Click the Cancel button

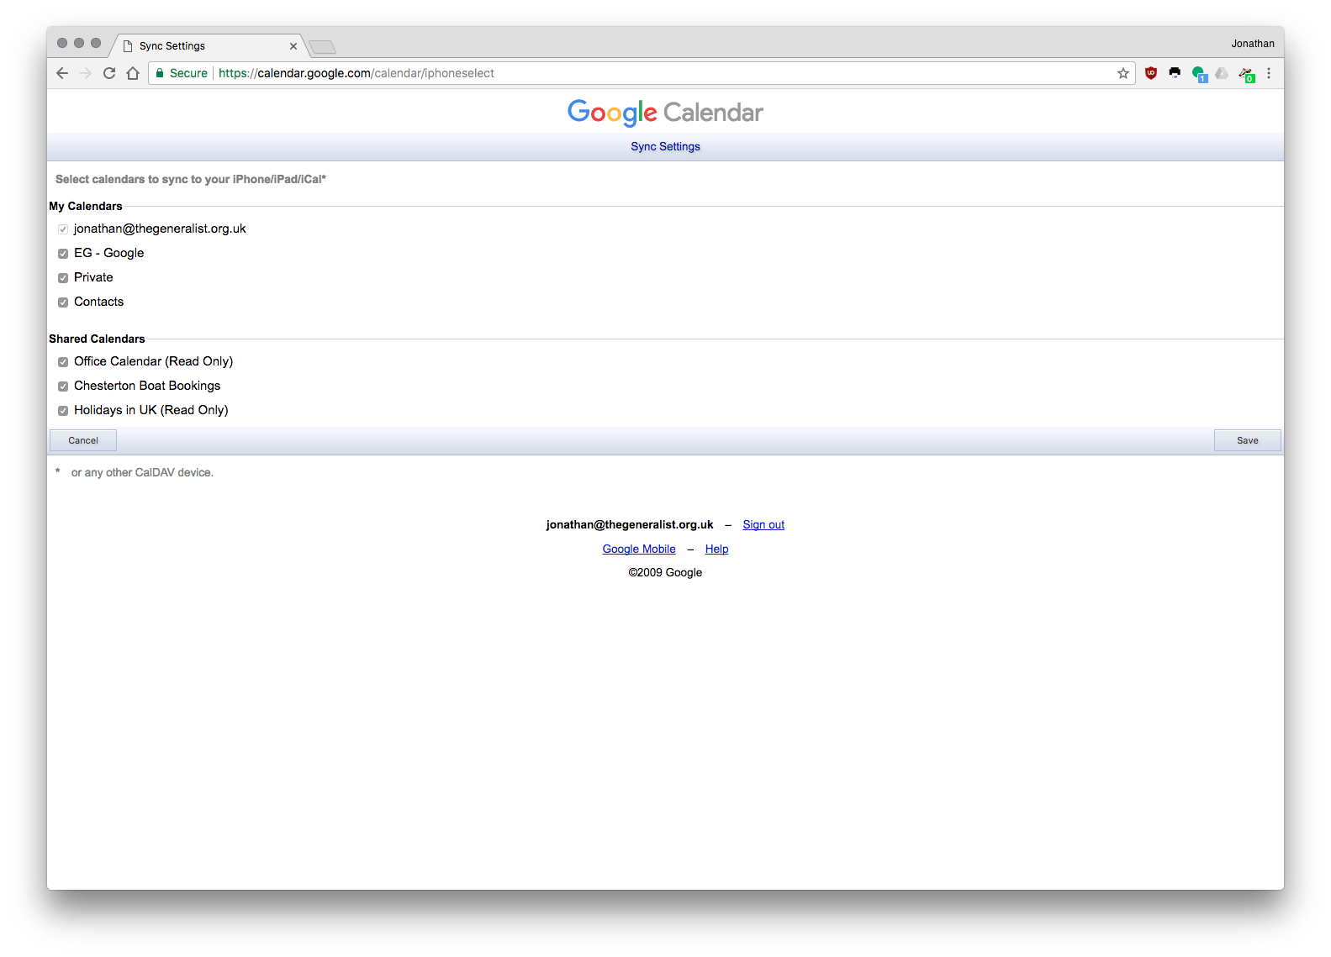(x=83, y=440)
